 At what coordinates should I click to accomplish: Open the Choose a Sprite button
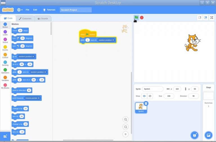click(x=194, y=135)
